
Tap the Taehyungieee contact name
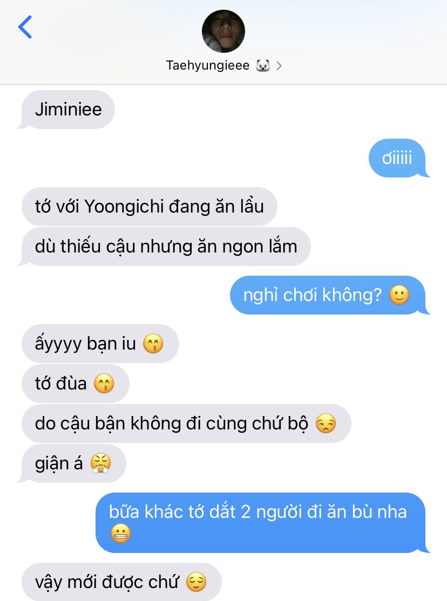click(x=208, y=65)
